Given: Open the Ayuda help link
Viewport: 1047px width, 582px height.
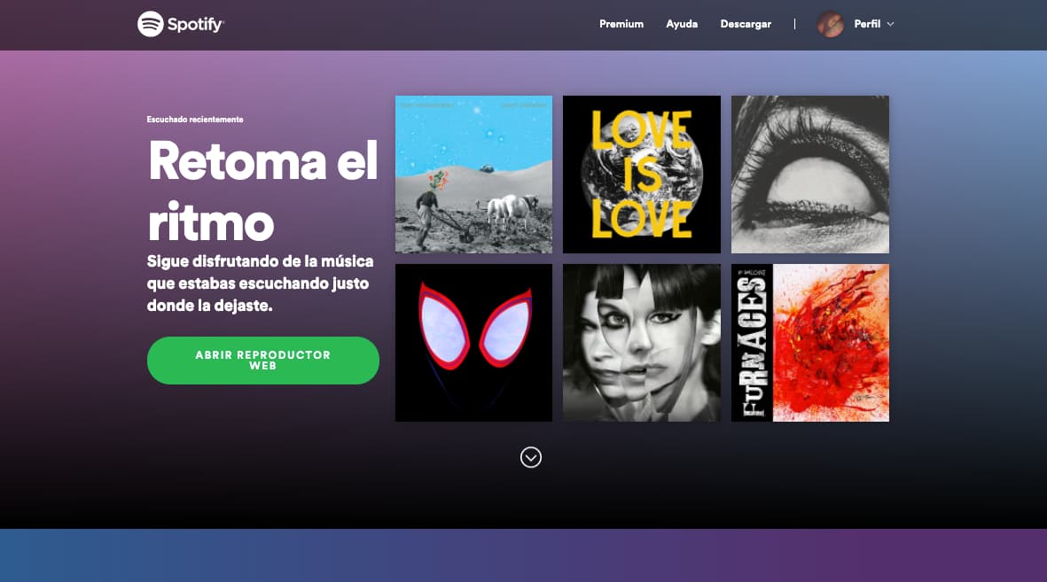Looking at the screenshot, I should click(682, 24).
